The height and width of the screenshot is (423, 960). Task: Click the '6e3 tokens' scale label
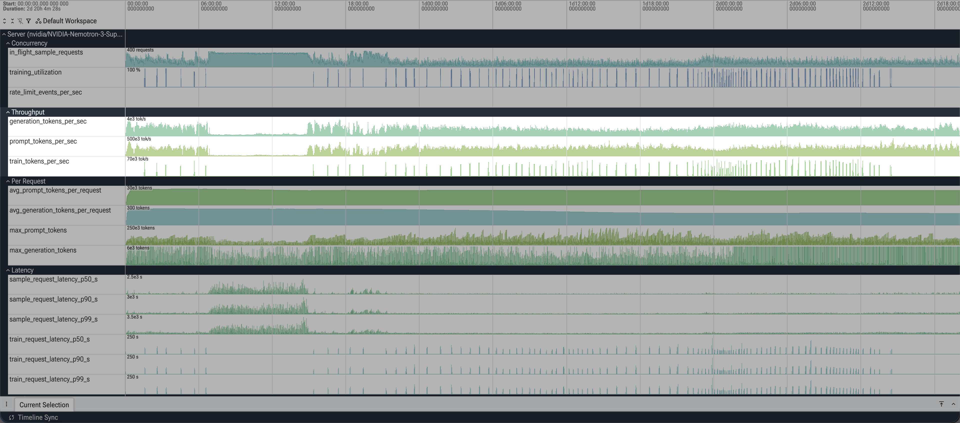138,248
